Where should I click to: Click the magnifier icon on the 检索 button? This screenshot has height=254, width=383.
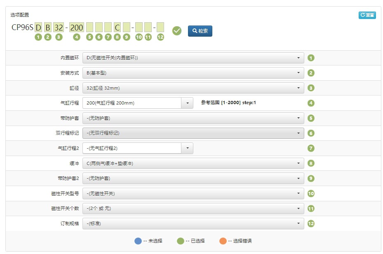(195, 31)
